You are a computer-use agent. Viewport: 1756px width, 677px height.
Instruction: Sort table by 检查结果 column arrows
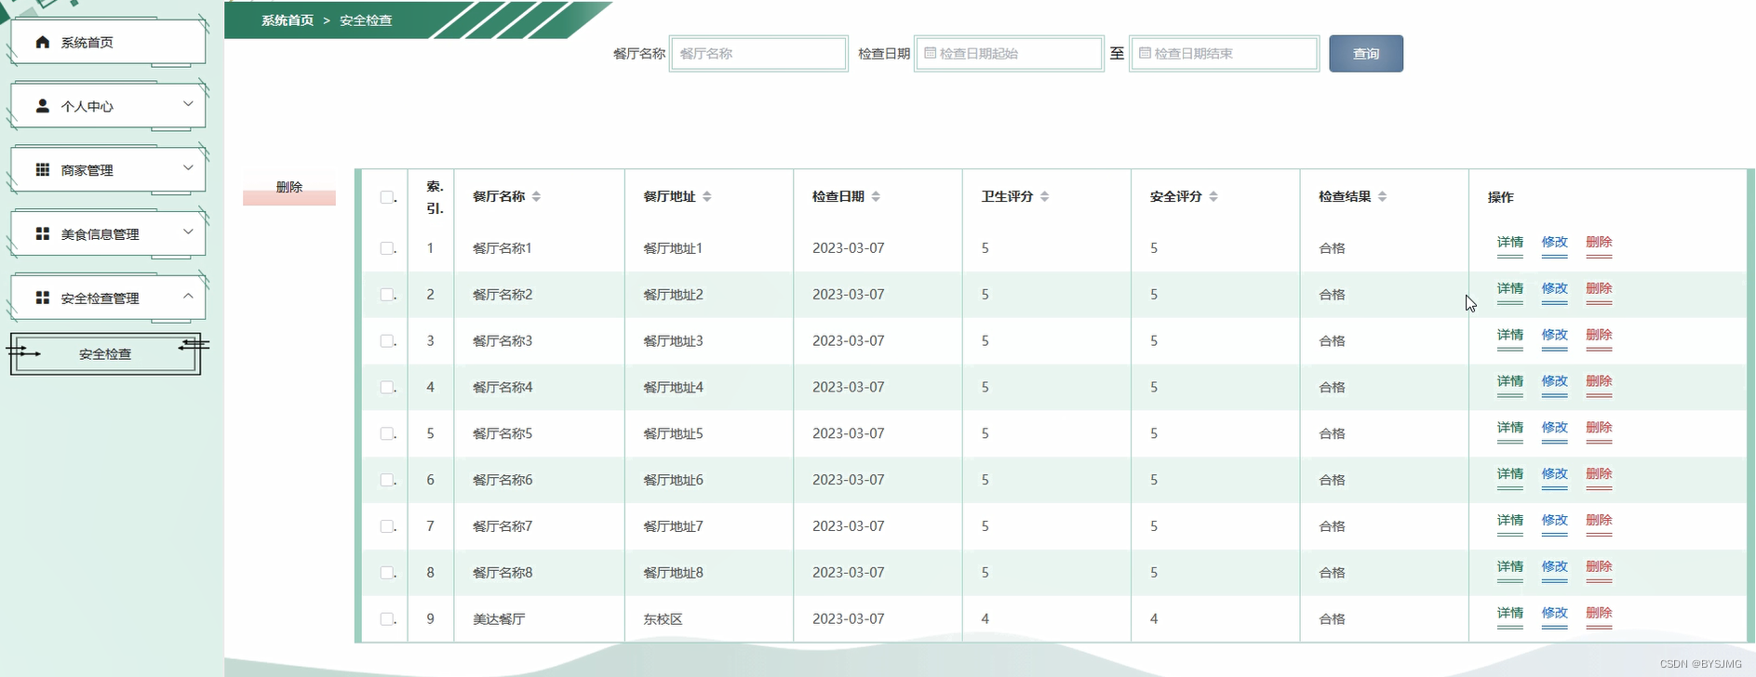point(1382,196)
